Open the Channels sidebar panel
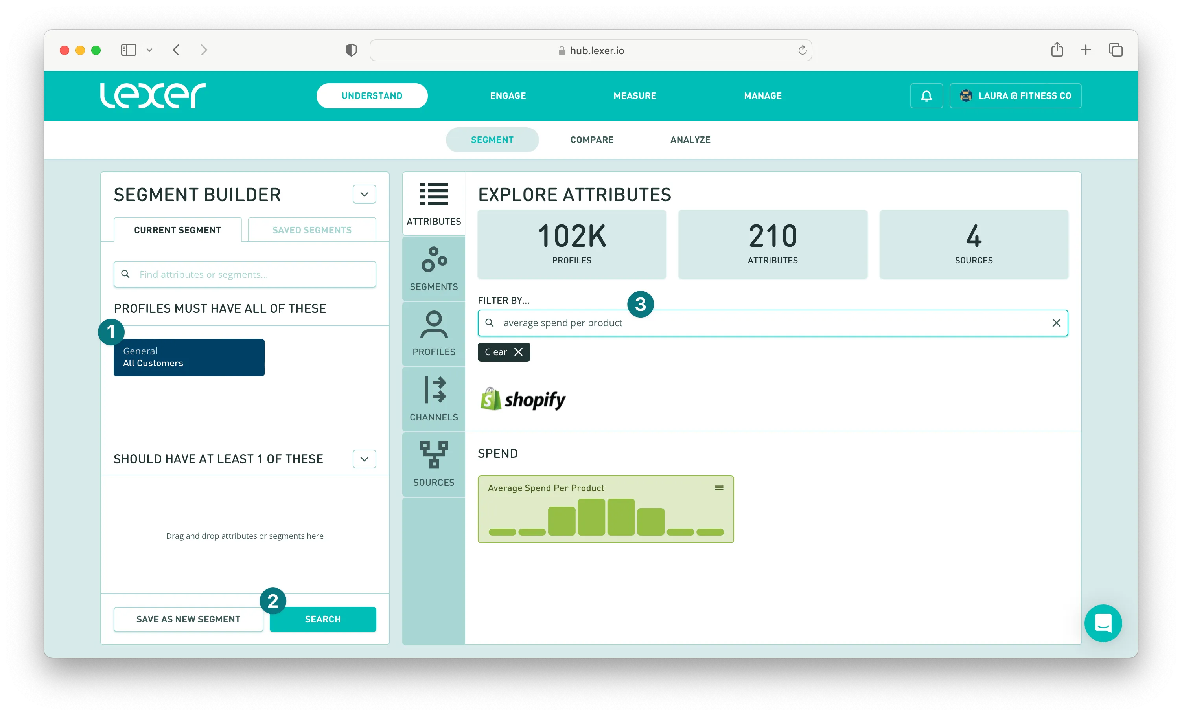This screenshot has width=1182, height=716. click(434, 399)
